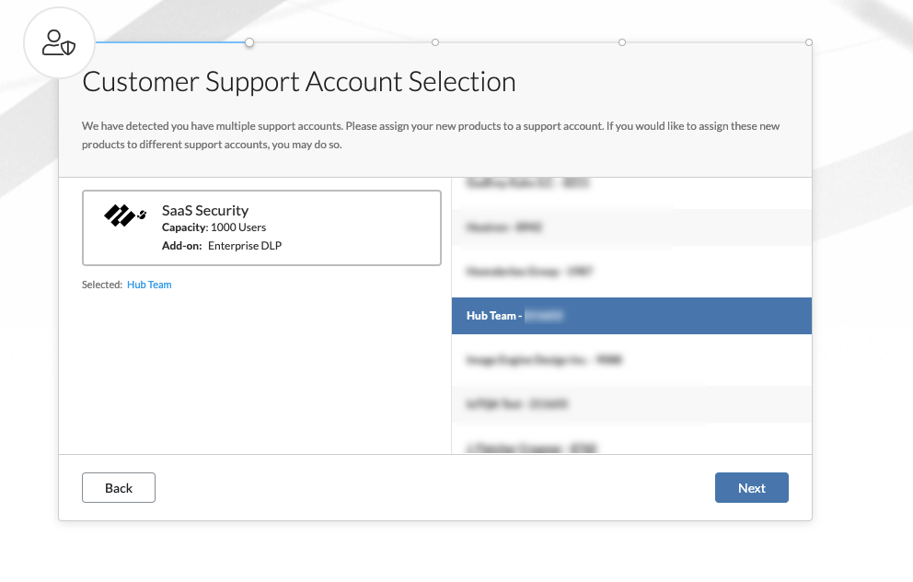The image size is (913, 582).
Task: Select the SaaS Security product card
Action: pyautogui.click(x=261, y=227)
